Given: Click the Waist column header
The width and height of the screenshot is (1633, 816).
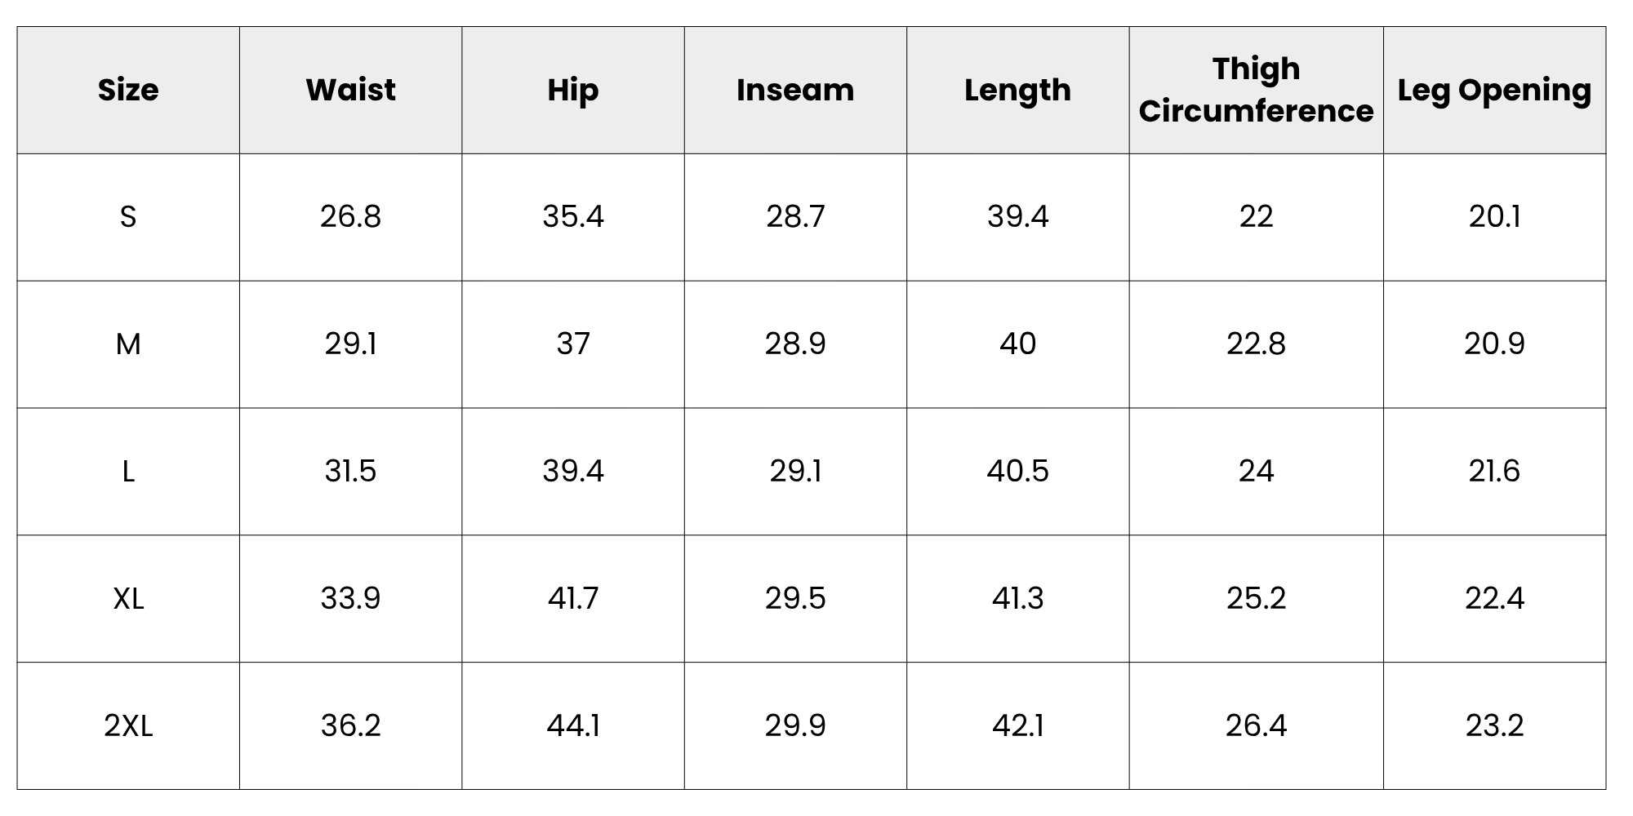Looking at the screenshot, I should tap(350, 90).
